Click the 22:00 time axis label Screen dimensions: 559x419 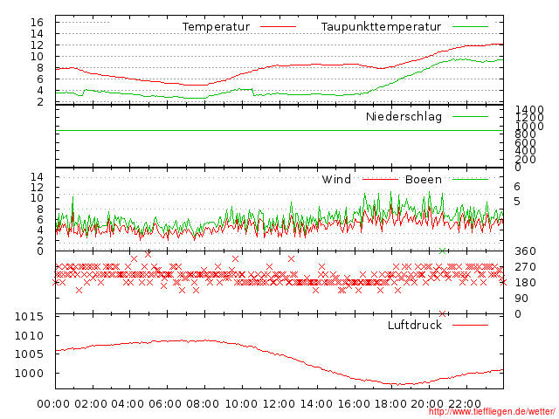tap(465, 404)
